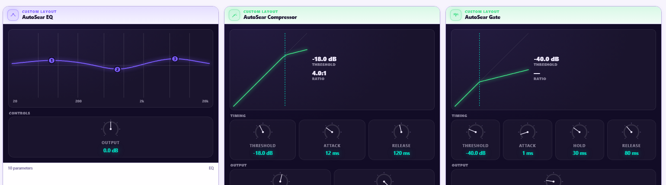Click the Compressor release value 120 ms
The image size is (666, 185).
point(401,153)
